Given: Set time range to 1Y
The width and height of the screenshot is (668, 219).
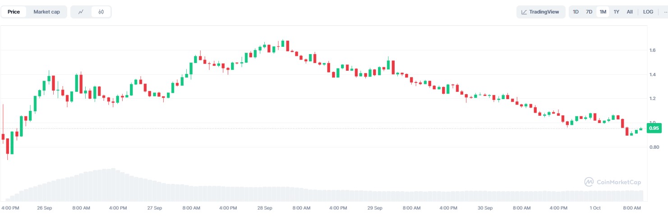Looking at the screenshot, I should [616, 12].
